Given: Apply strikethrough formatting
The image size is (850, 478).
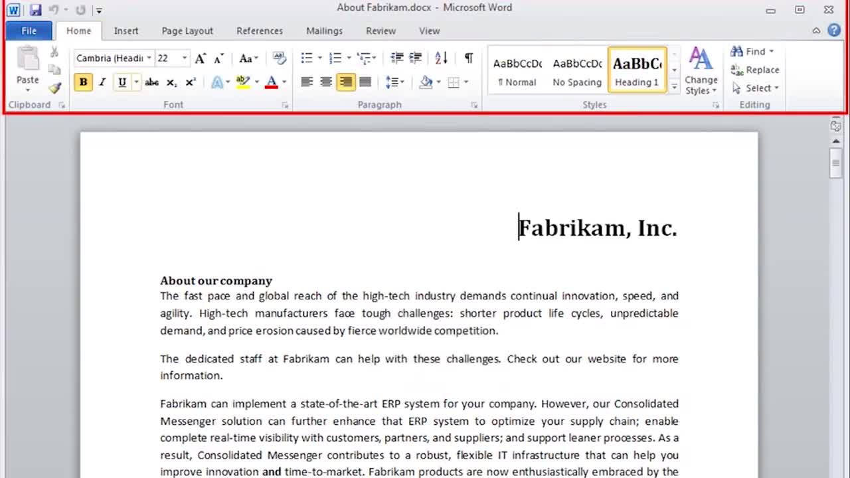Looking at the screenshot, I should [151, 82].
